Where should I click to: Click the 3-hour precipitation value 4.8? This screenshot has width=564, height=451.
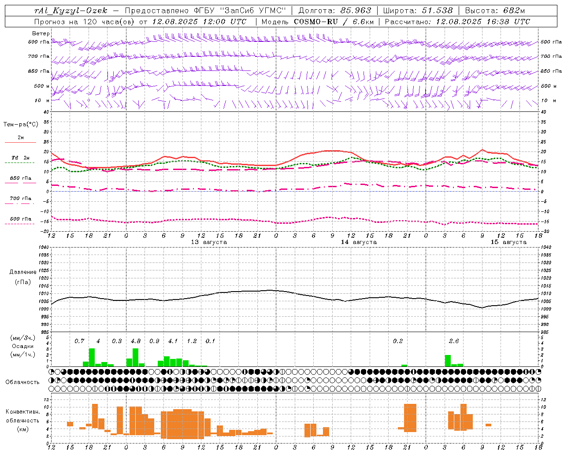tap(136, 341)
